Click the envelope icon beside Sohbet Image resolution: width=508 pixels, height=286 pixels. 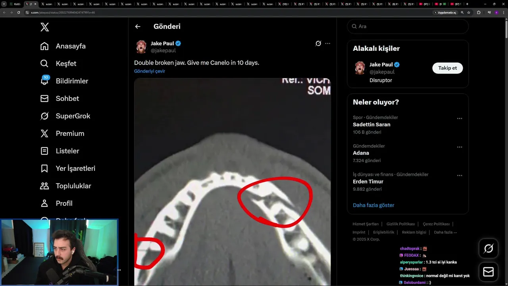(44, 99)
